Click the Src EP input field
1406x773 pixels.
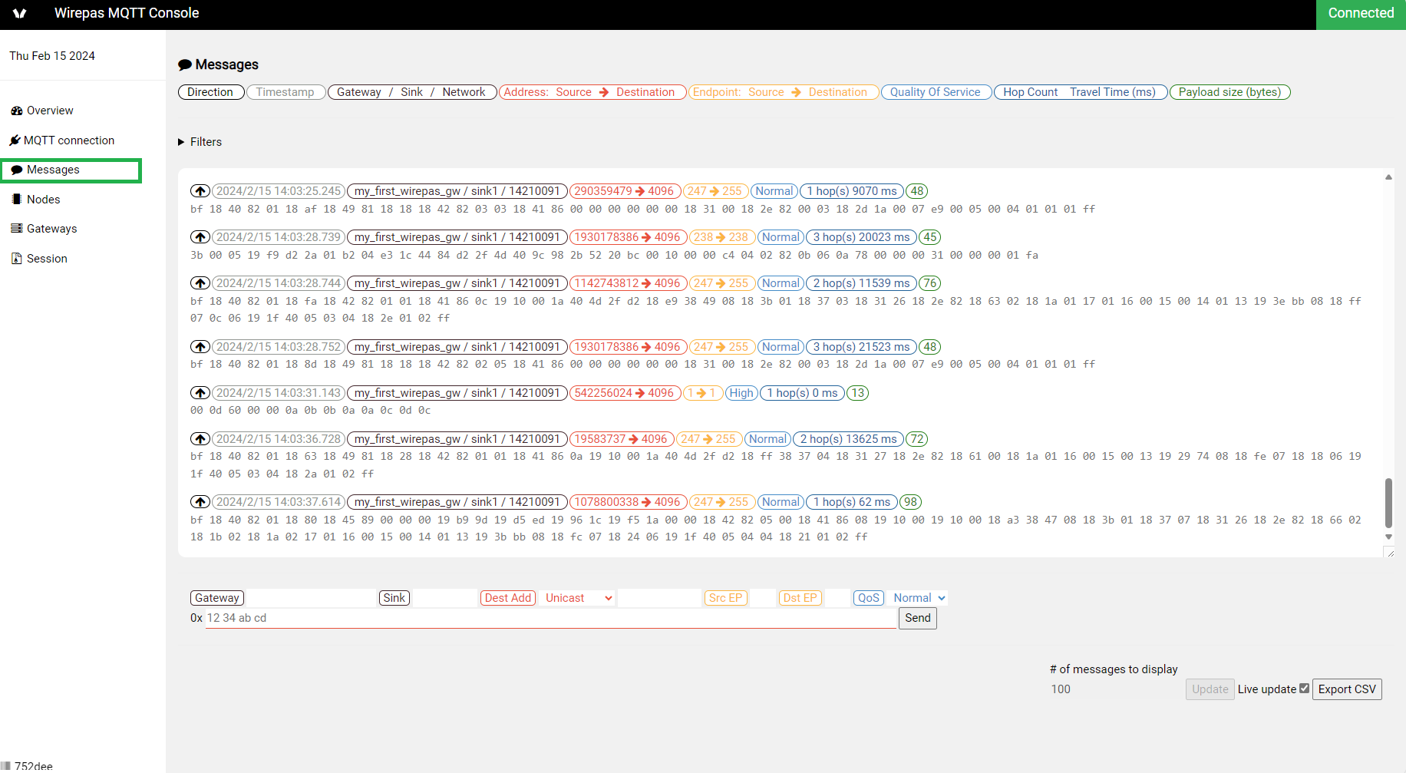[x=764, y=598]
